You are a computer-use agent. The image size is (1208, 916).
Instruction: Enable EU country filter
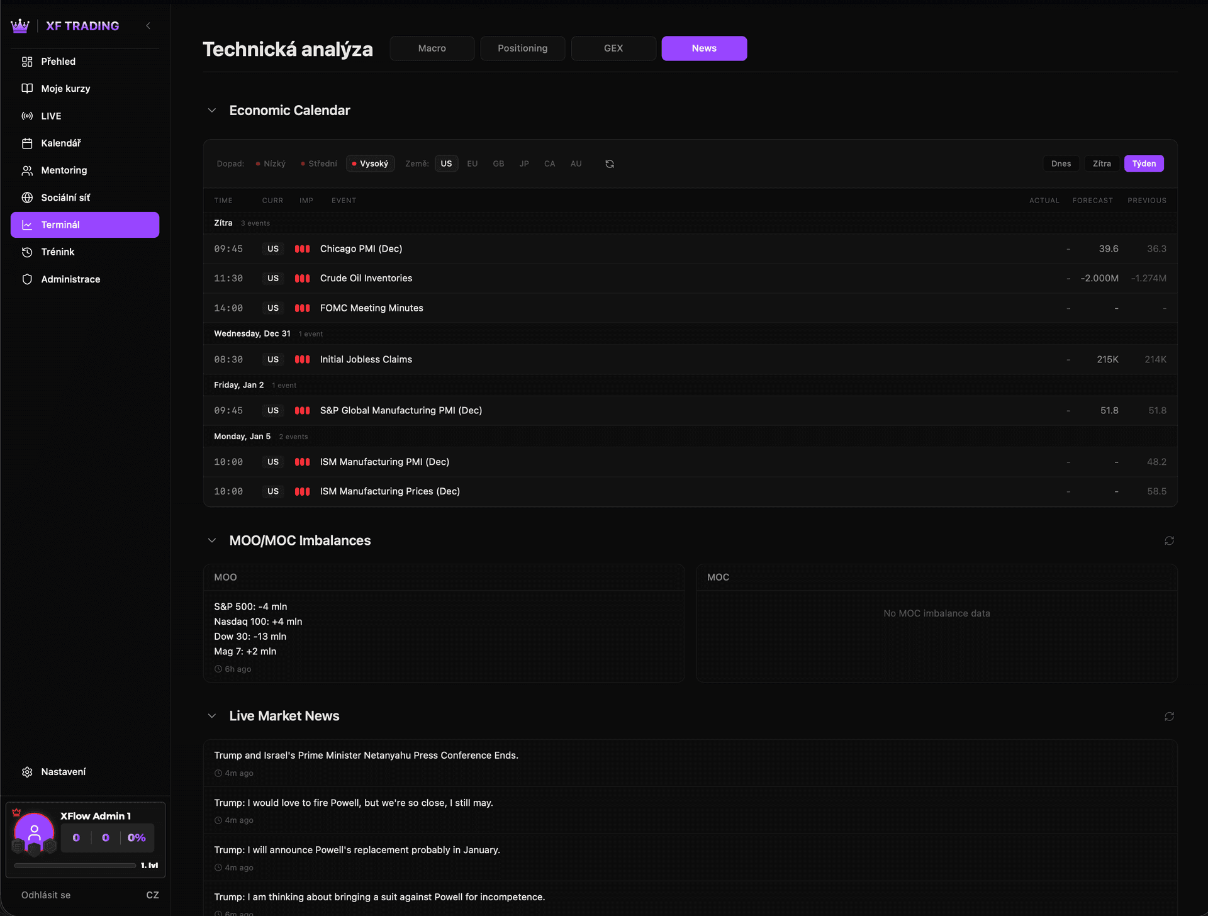pyautogui.click(x=472, y=164)
